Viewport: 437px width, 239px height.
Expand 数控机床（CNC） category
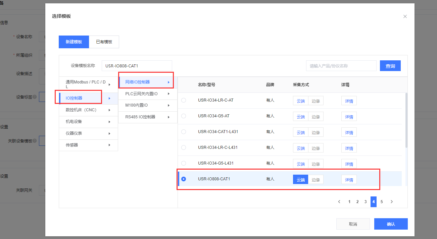tap(88, 110)
